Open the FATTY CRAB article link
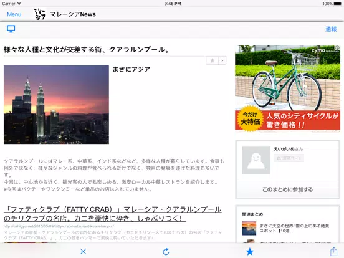 point(113,214)
